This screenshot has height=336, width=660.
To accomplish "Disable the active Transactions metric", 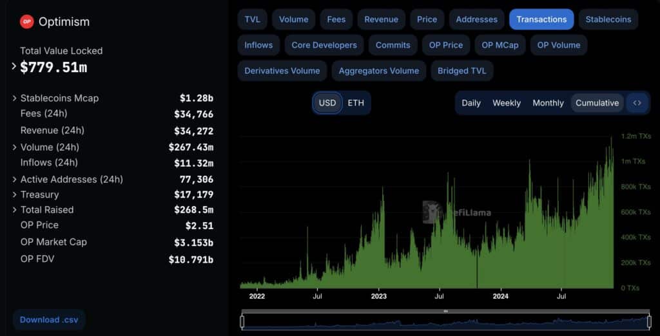I will 541,19.
